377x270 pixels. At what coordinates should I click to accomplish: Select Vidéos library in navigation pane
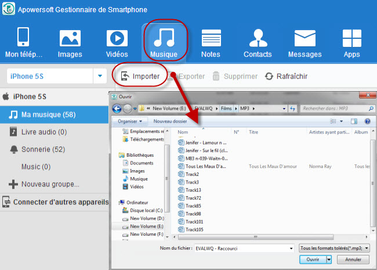click(133, 187)
